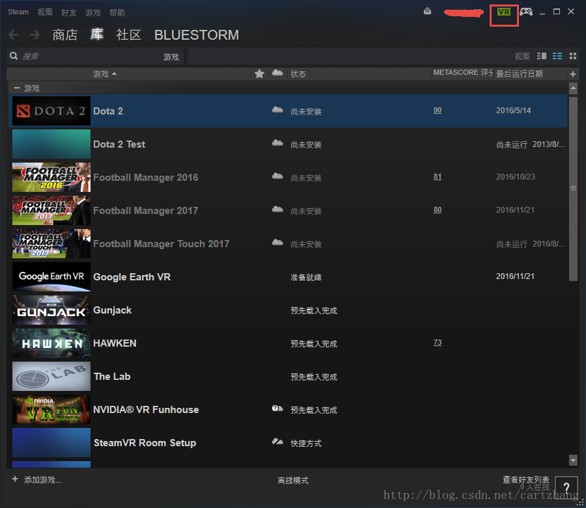Click Football Manager 2016 cloud icon
Image resolution: width=586 pixels, height=508 pixels.
coord(277,176)
